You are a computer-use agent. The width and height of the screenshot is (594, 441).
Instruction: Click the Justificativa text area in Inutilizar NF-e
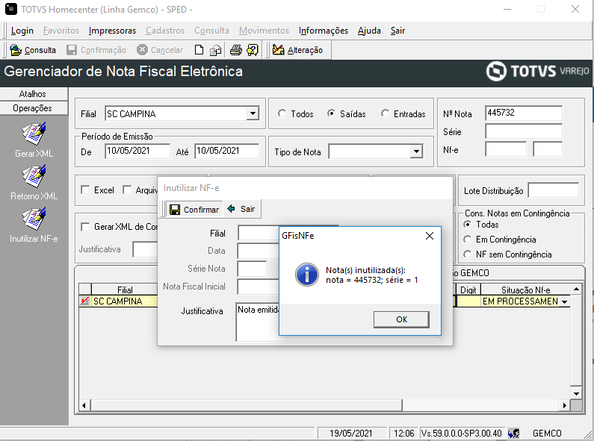tap(257, 322)
